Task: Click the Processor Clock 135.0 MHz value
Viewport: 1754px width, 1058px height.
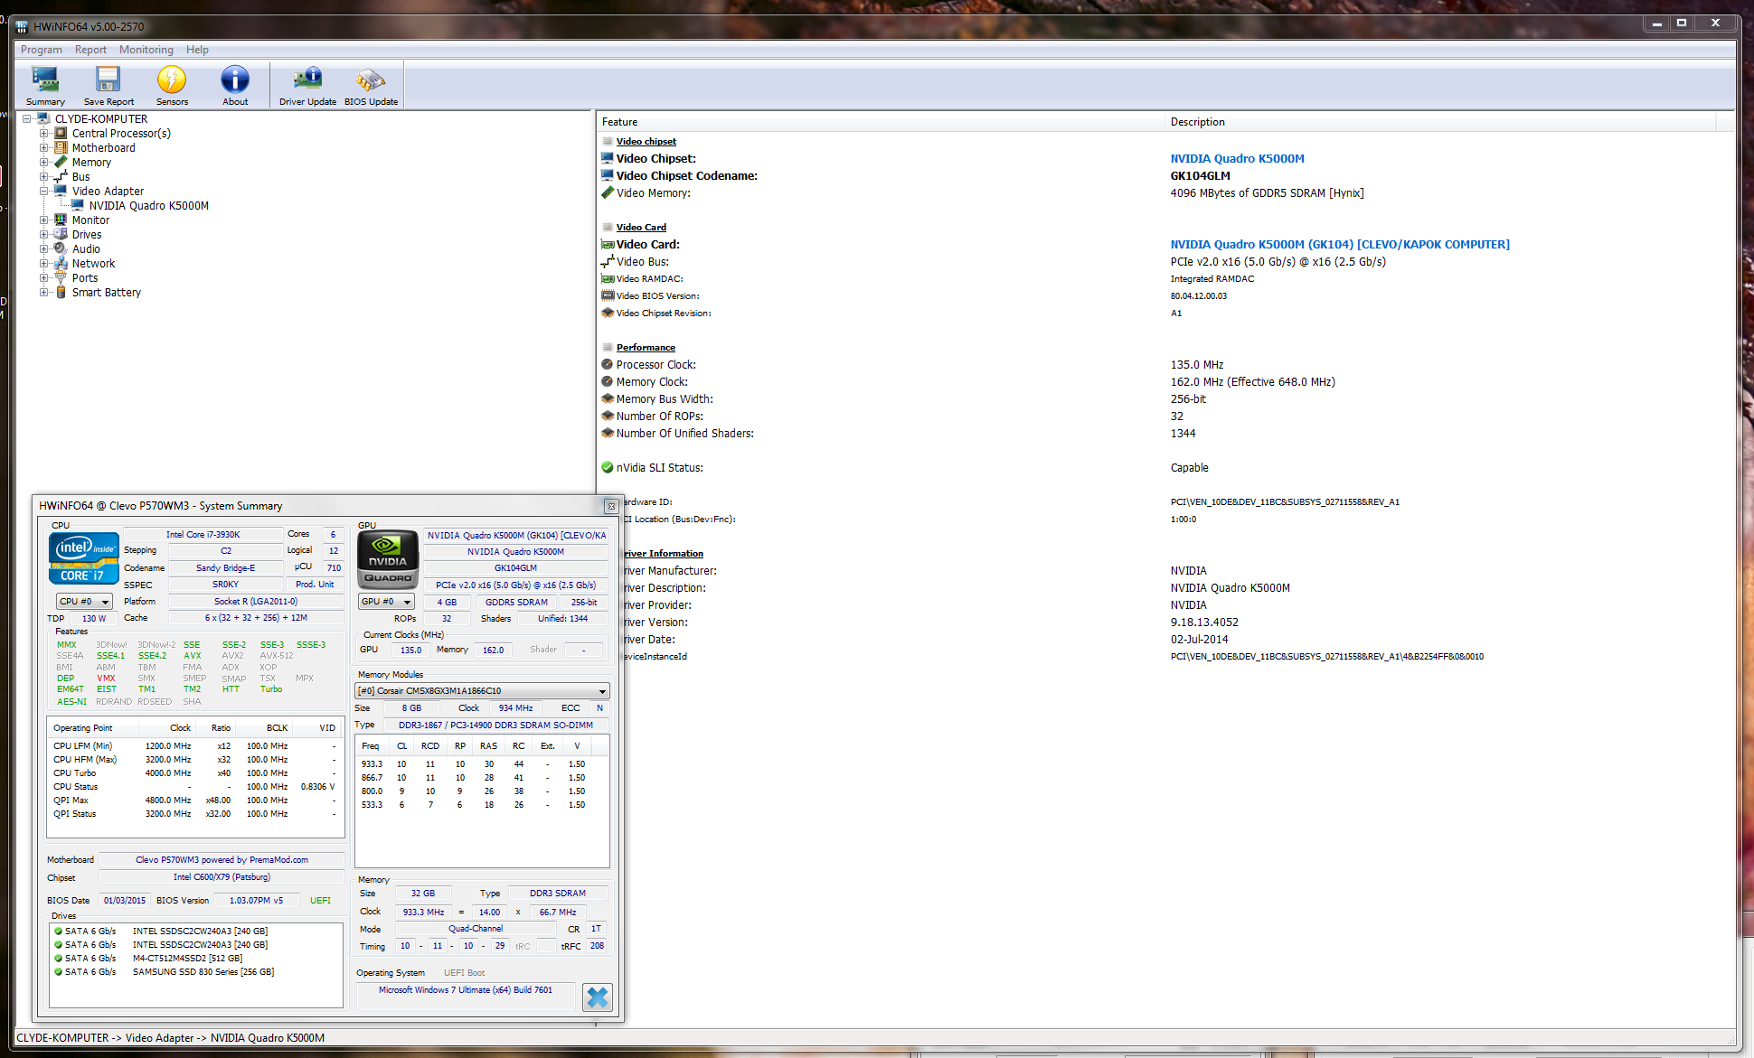Action: click(1196, 364)
